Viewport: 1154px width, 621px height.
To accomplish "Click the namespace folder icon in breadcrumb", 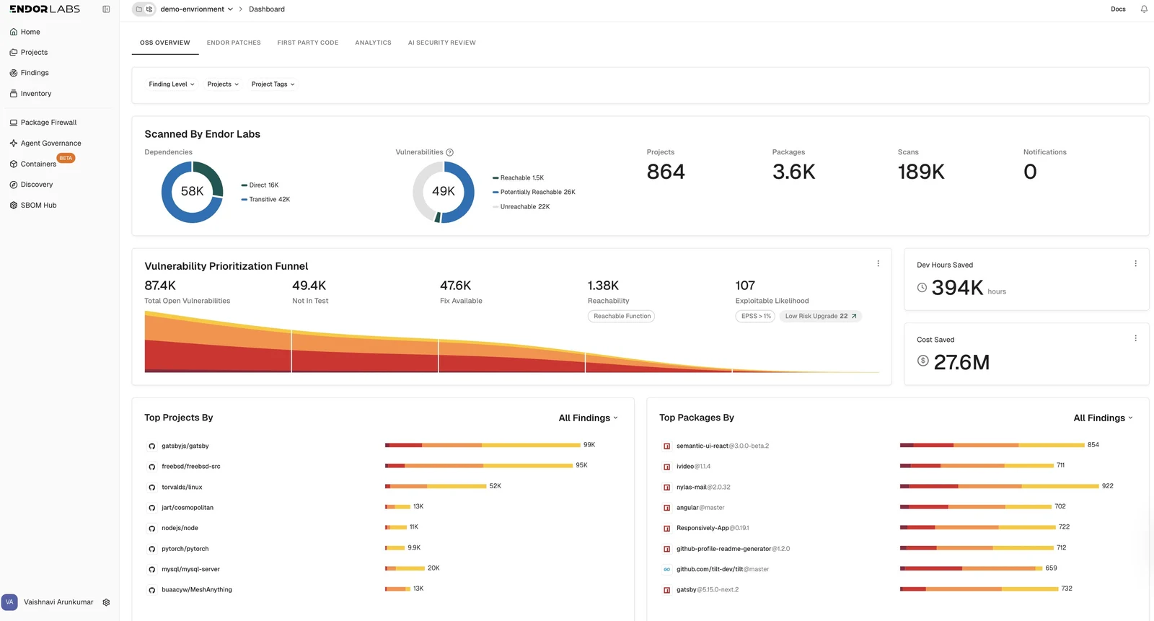I will point(139,9).
